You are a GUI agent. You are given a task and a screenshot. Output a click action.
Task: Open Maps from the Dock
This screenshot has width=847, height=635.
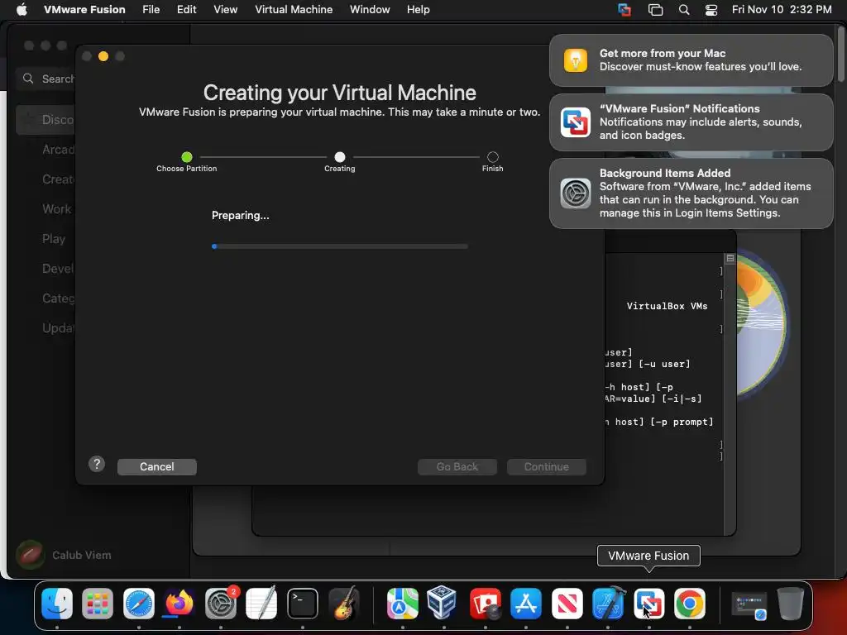(403, 603)
